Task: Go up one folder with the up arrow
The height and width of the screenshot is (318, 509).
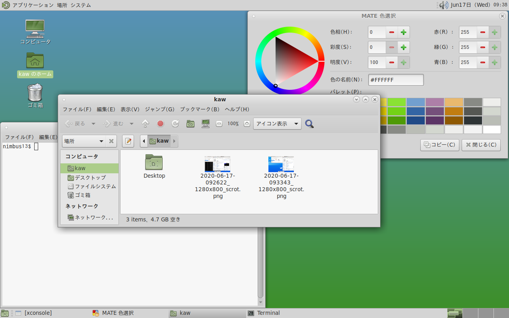Action: (x=146, y=124)
